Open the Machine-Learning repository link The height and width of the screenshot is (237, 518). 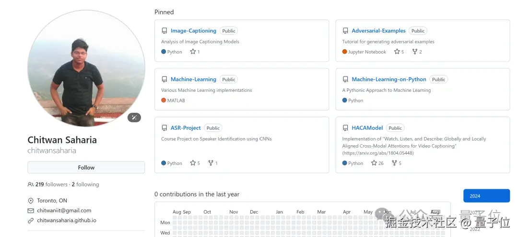[193, 79]
